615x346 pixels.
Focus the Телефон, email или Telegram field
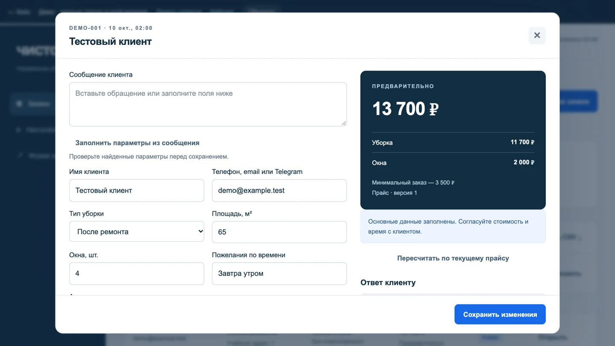(x=279, y=191)
